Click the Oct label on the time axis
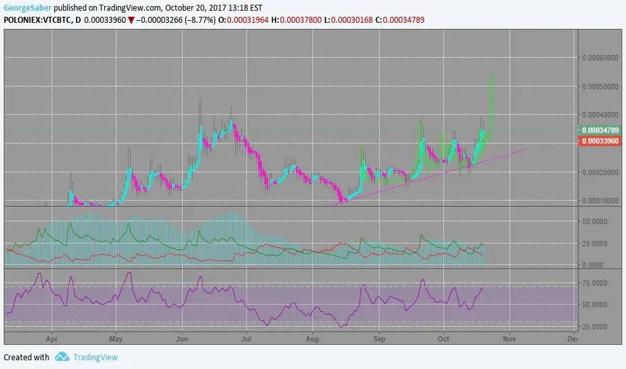The height and width of the screenshot is (369, 626). 443,339
